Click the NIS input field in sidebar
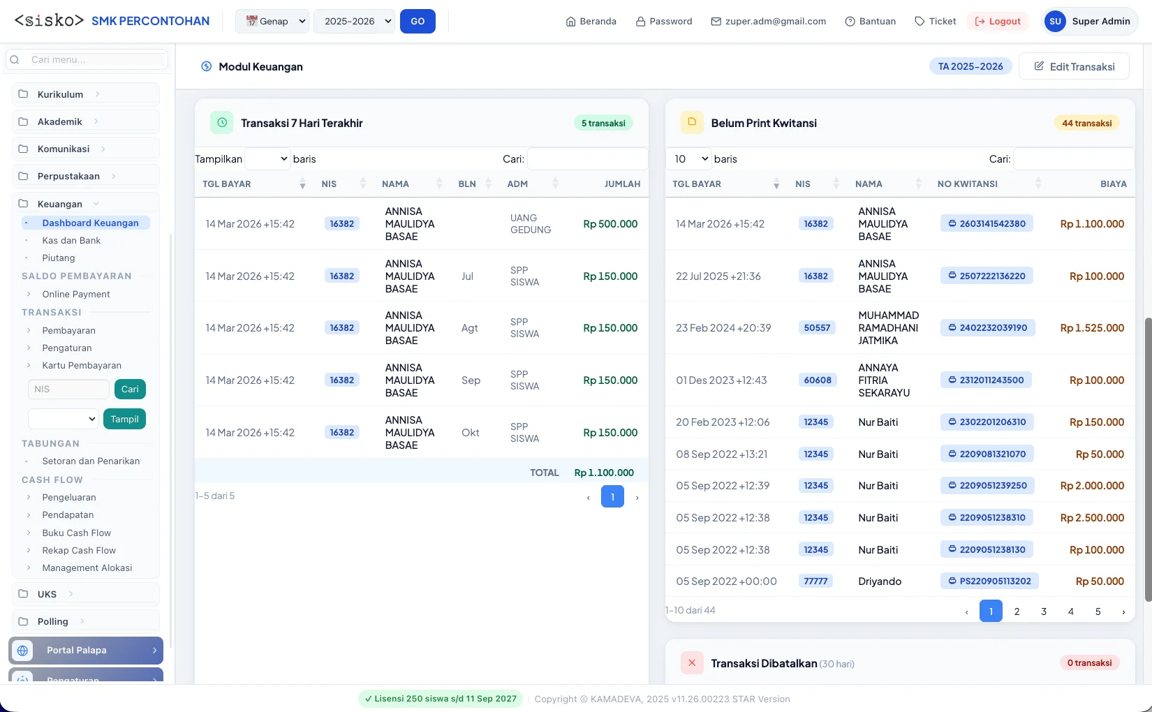This screenshot has height=712, width=1152. pos(68,390)
